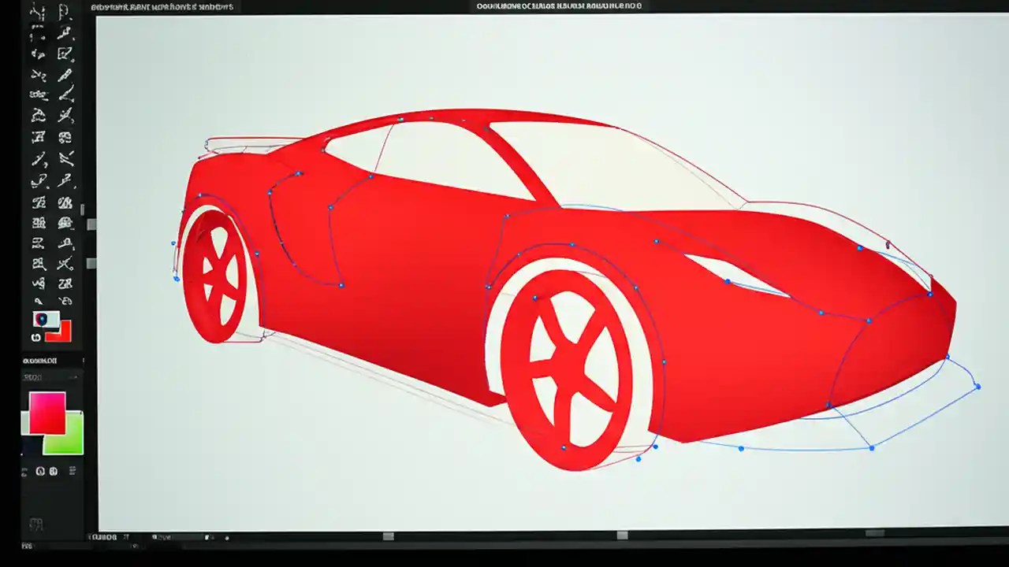
Task: Toggle the lock icon in the color panel
Action: tap(40, 471)
